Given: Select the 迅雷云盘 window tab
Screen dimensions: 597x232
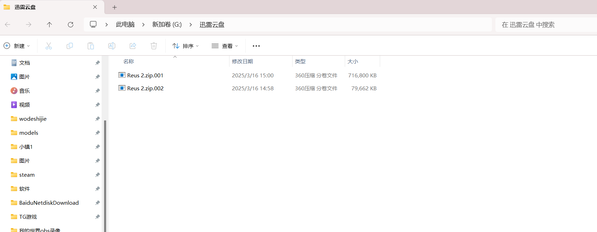Looking at the screenshot, I should point(52,7).
